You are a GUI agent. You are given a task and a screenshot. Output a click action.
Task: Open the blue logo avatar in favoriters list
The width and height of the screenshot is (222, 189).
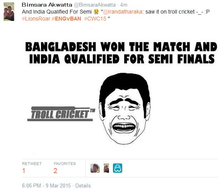click(118, 168)
